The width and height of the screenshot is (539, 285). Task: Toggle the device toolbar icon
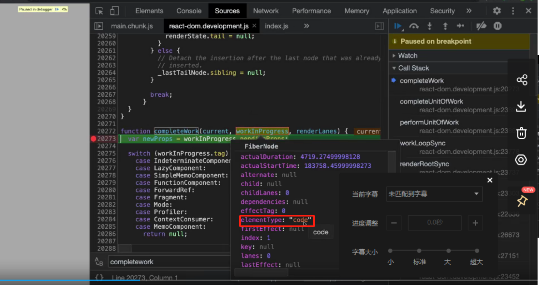coord(114,11)
